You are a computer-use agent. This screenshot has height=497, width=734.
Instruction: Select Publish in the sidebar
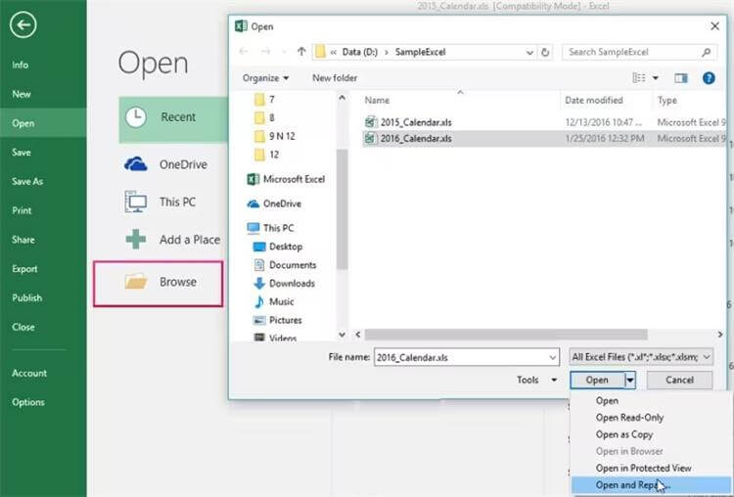[26, 297]
